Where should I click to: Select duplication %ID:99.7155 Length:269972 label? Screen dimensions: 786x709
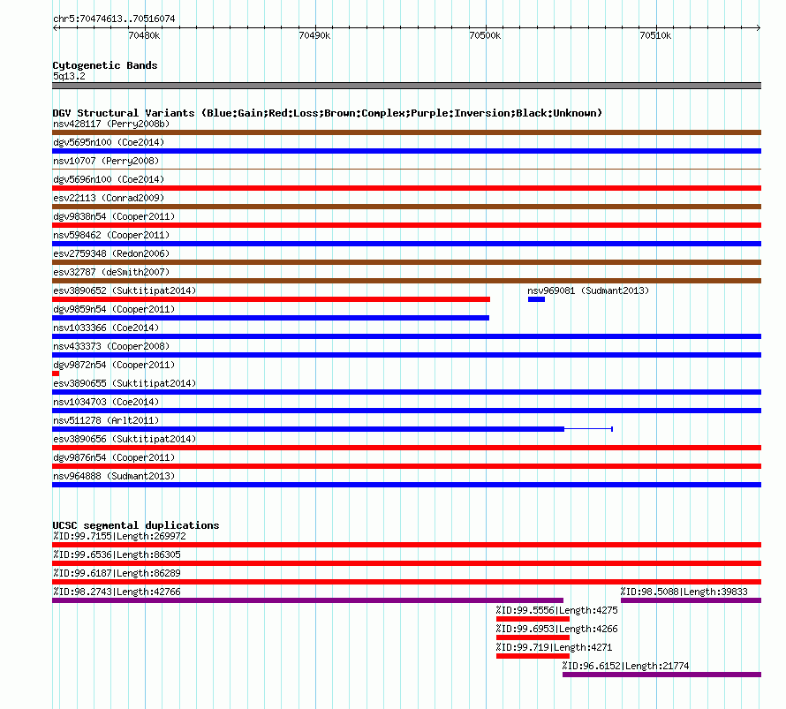point(120,536)
